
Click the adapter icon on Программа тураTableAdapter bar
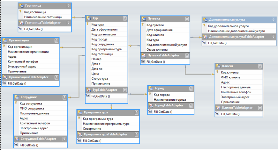[x=79, y=134]
